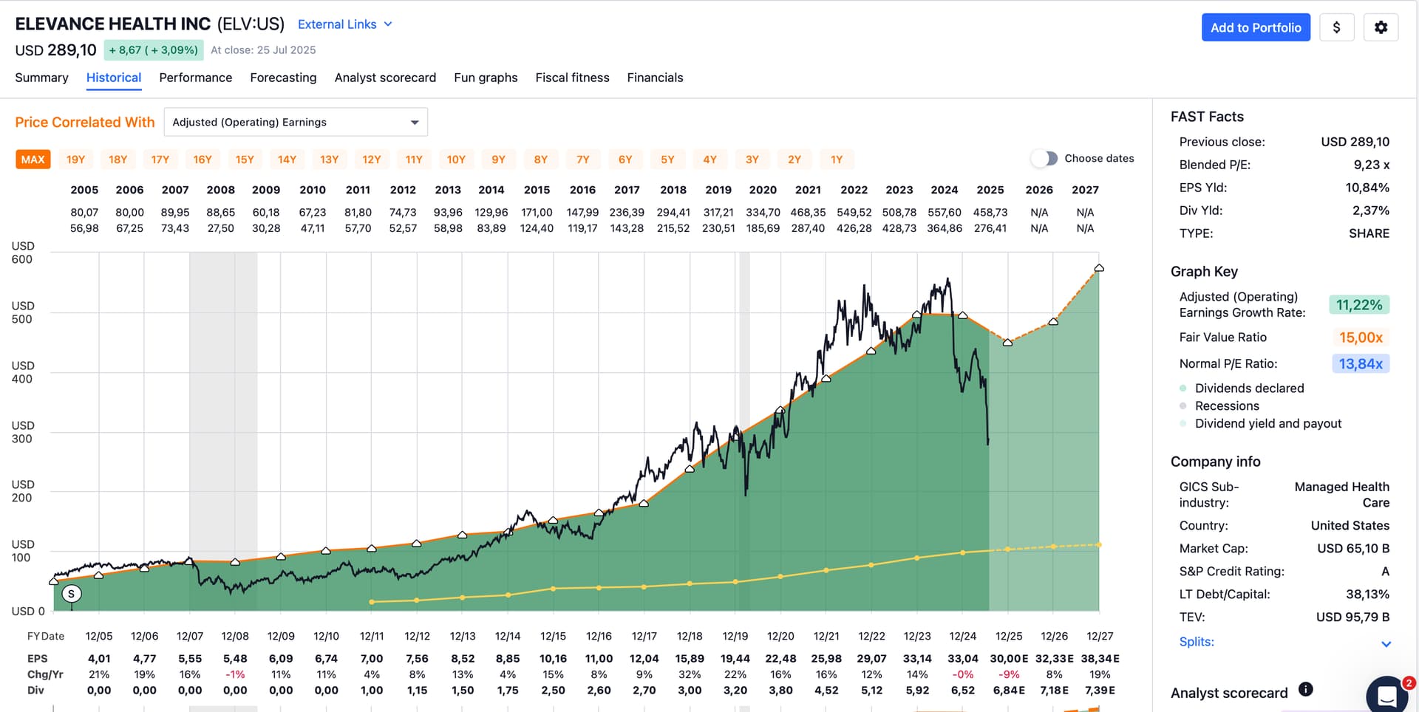The image size is (1419, 712).
Task: Toggle the Choose dates switch
Action: (1044, 158)
